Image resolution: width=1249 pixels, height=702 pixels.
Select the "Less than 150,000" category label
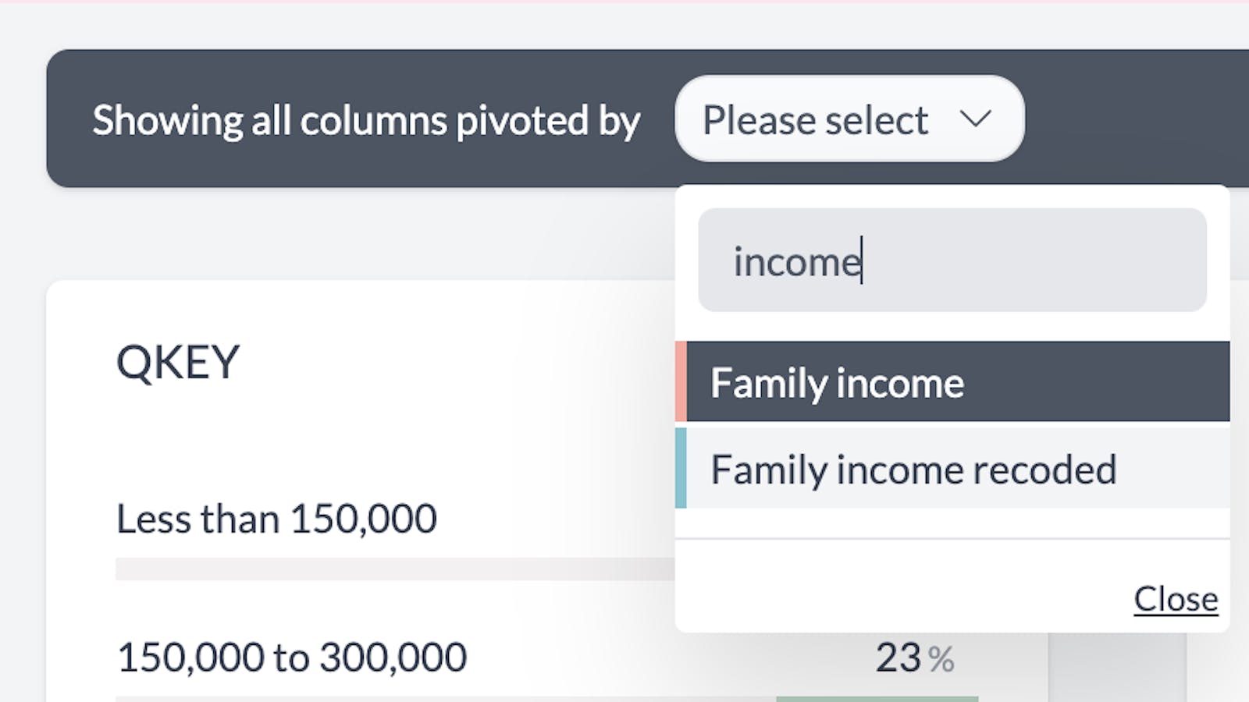pos(276,518)
